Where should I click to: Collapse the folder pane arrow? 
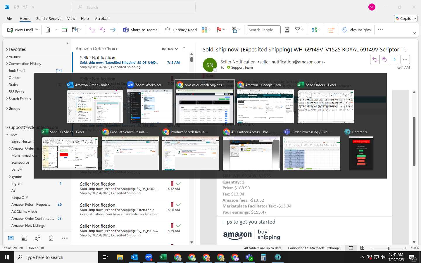[68, 44]
